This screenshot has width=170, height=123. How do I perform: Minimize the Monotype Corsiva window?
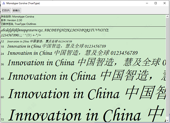pos(147,3)
